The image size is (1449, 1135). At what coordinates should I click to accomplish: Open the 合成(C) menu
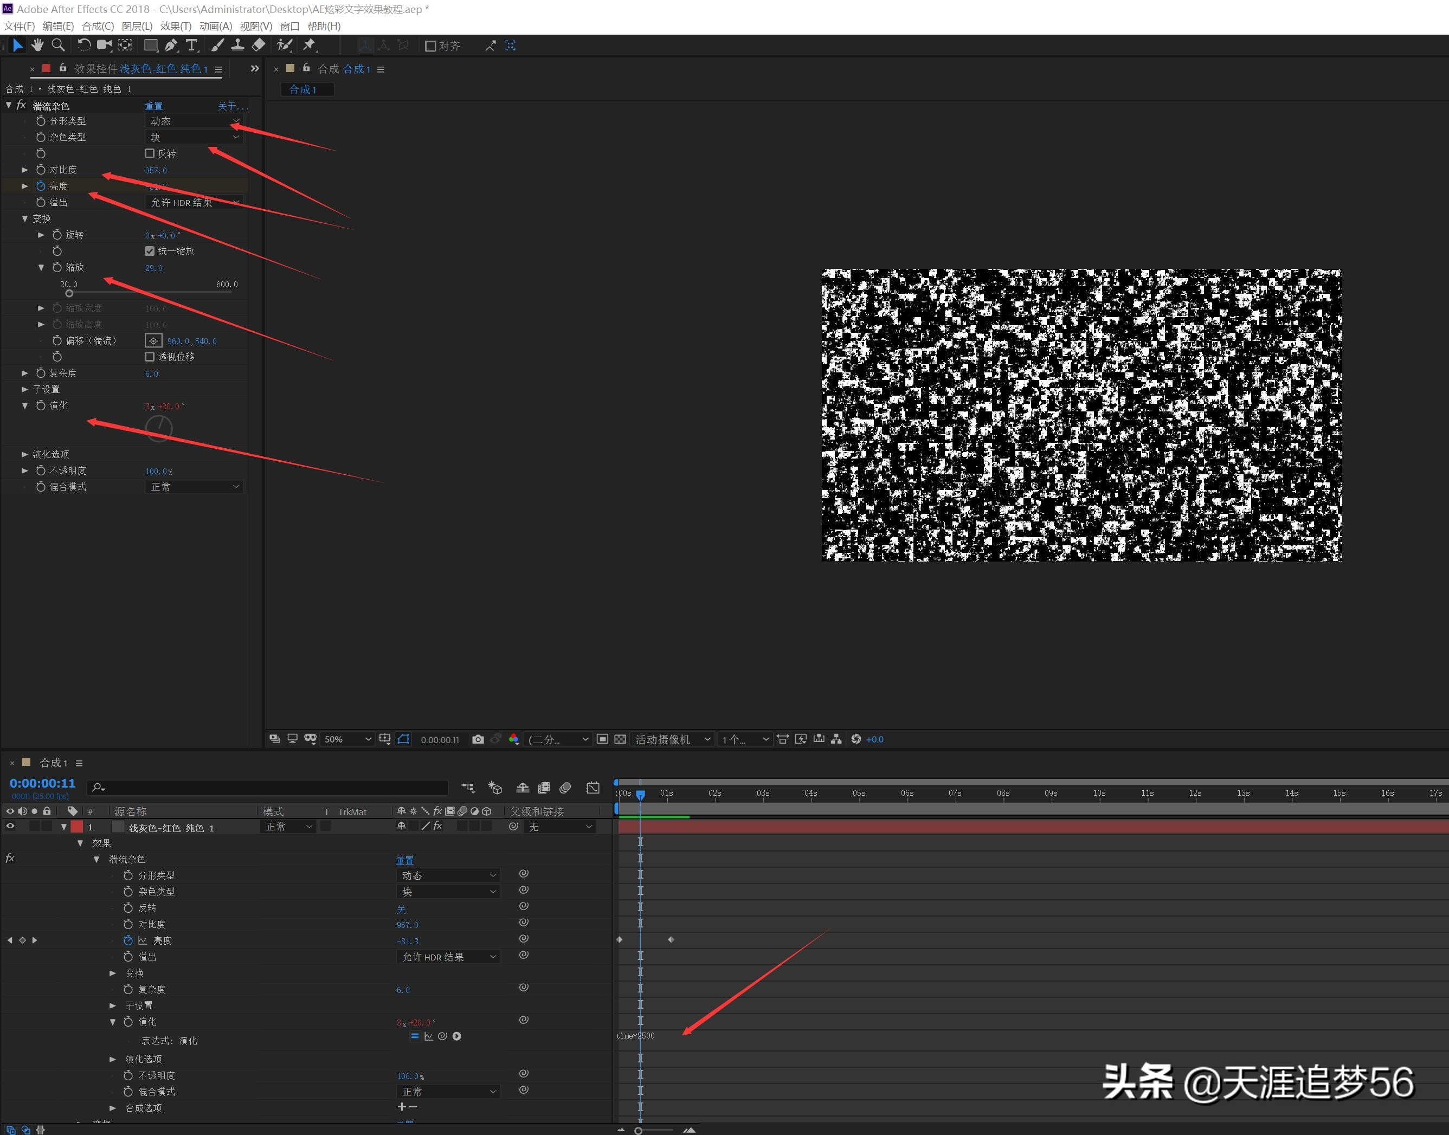coord(98,26)
